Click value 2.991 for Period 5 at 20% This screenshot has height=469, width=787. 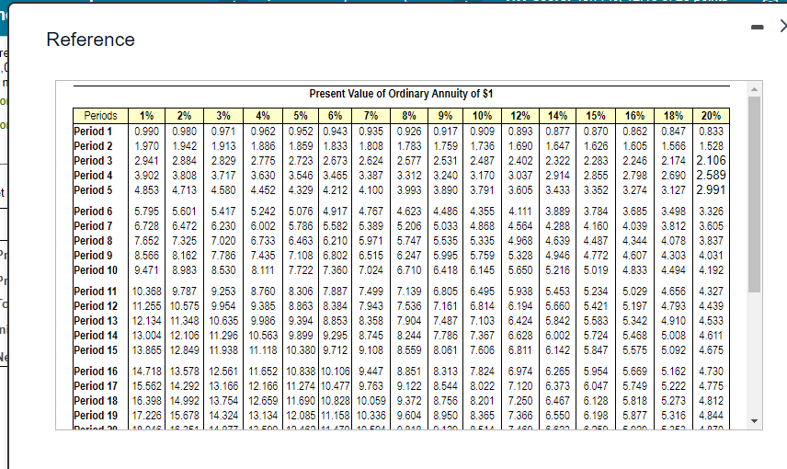711,189
